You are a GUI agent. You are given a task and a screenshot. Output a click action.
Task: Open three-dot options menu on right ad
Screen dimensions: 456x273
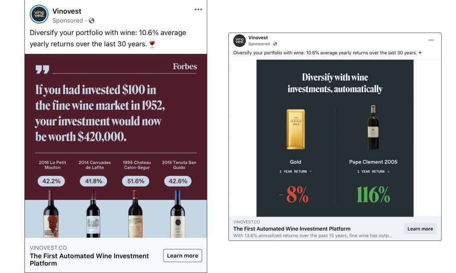coord(431,40)
